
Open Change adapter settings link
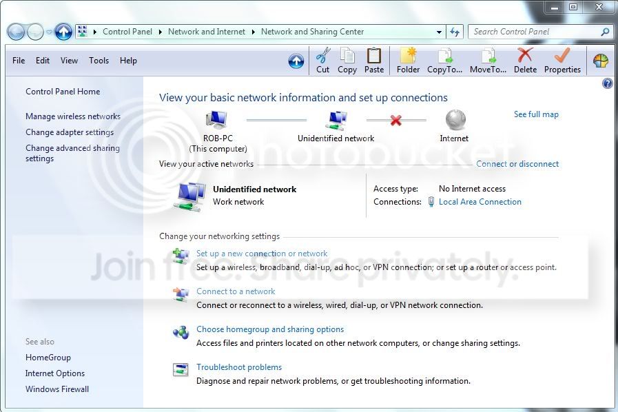click(70, 132)
